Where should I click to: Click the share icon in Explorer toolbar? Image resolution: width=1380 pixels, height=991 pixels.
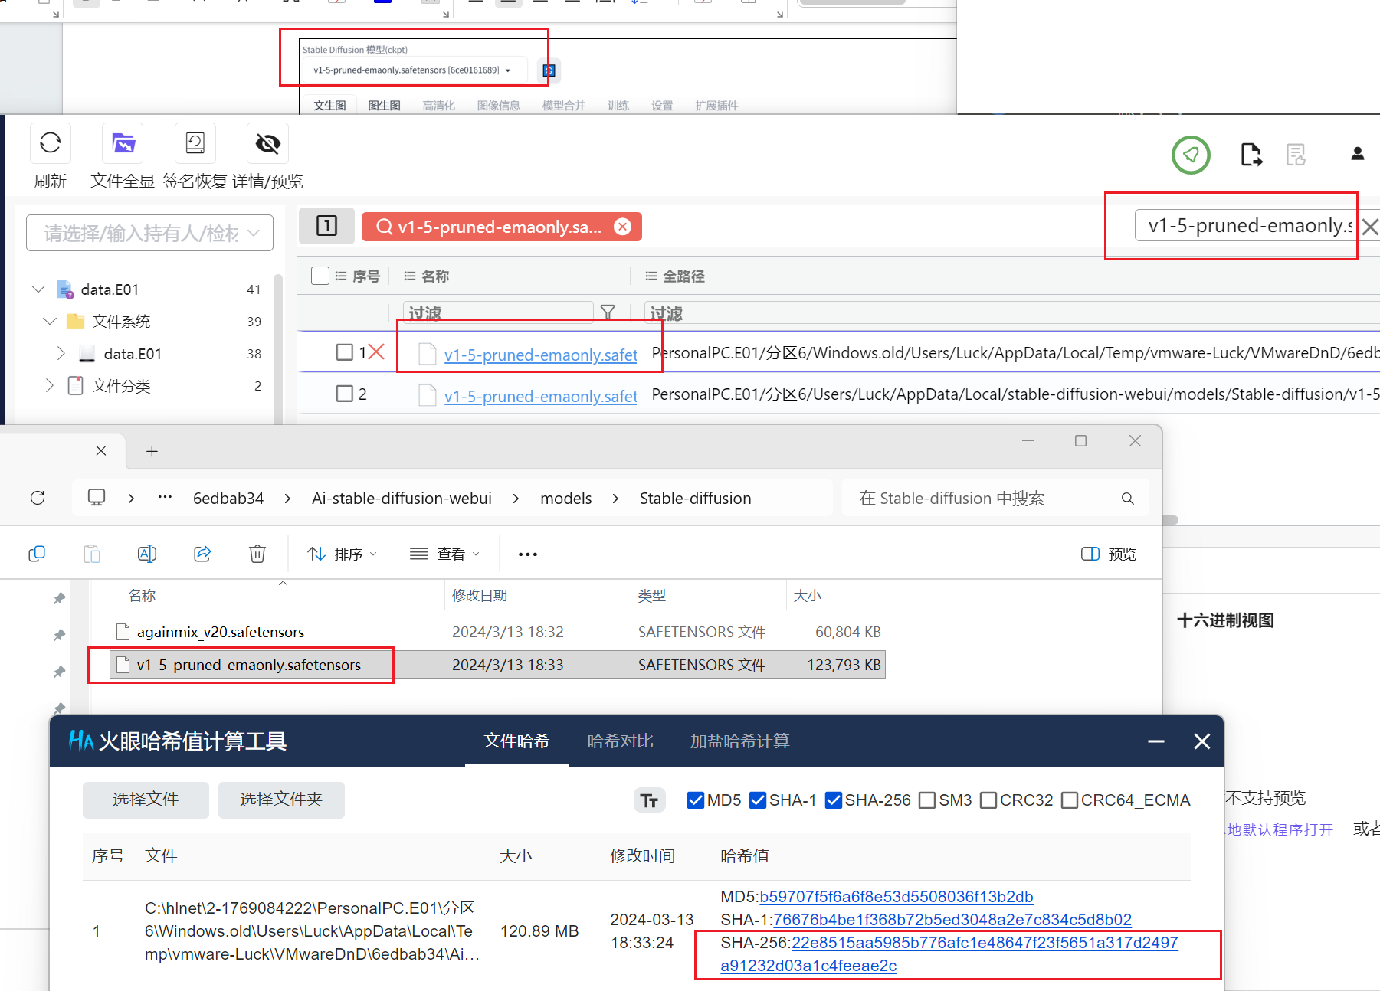[x=202, y=554]
